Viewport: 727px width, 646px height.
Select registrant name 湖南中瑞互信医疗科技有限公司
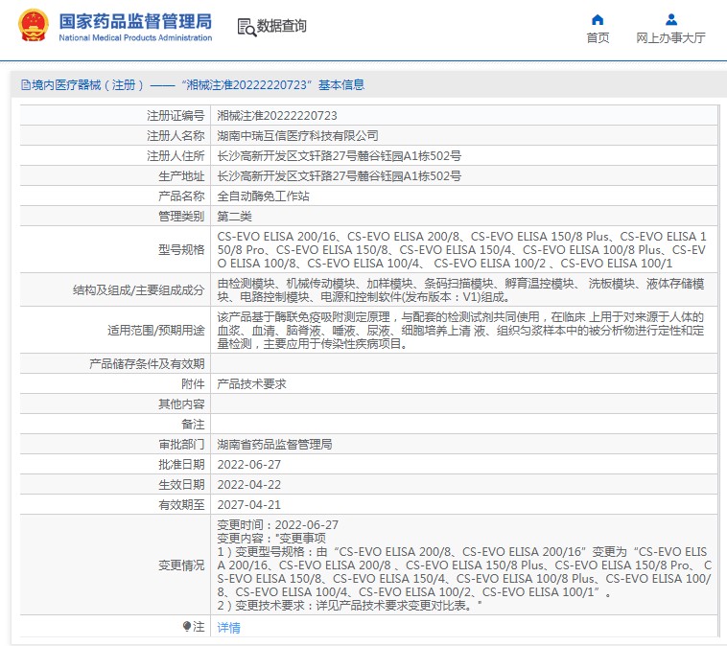pyautogui.click(x=297, y=136)
